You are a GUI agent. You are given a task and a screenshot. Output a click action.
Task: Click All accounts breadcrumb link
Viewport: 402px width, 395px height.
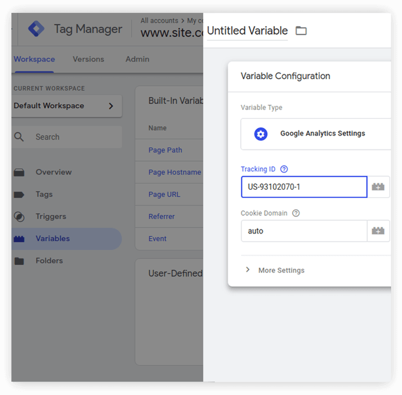tap(159, 20)
